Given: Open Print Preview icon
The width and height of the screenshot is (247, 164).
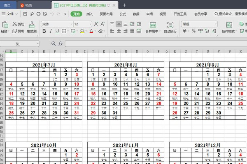Looking at the screenshot, I should (45, 14).
